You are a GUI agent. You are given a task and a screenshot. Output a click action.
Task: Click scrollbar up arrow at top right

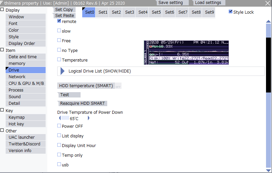coord(268,21)
